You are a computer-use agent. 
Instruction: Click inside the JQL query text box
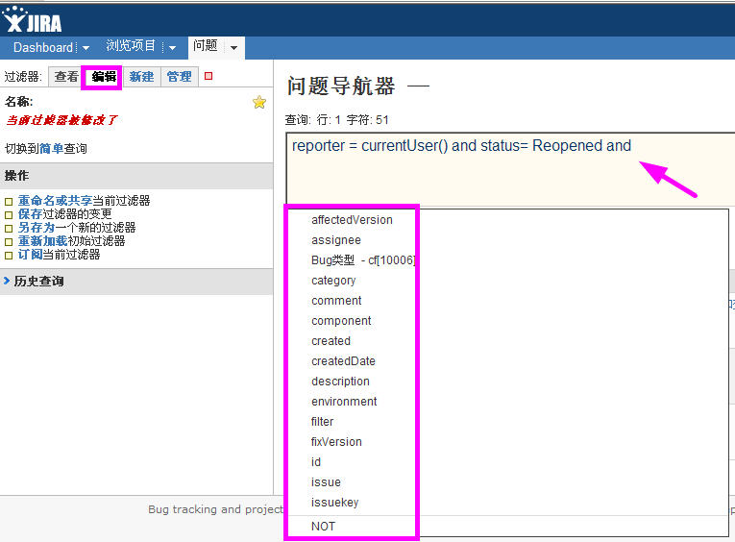[x=510, y=169]
